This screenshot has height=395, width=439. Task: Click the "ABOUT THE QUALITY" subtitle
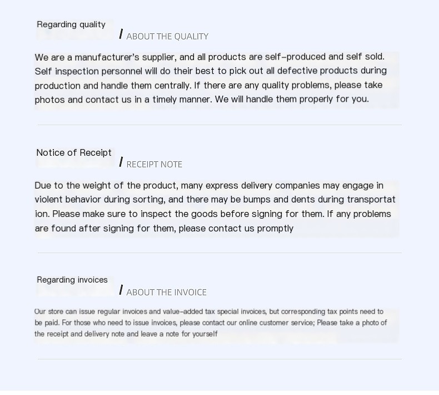pyautogui.click(x=167, y=37)
